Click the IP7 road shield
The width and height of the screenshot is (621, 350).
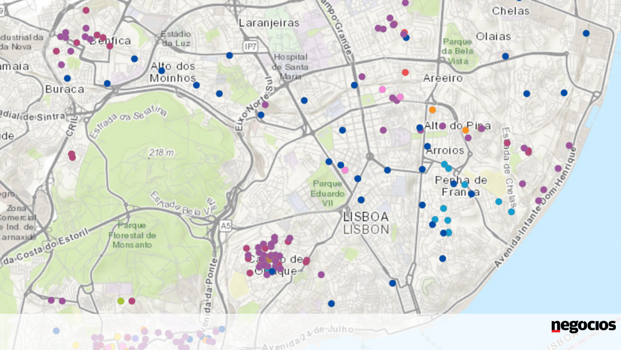251,47
